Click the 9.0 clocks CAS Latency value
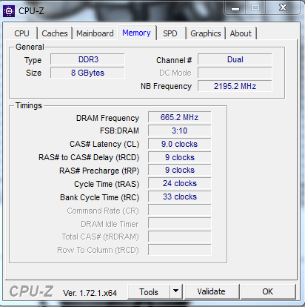305x307 pixels. pyautogui.click(x=180, y=144)
